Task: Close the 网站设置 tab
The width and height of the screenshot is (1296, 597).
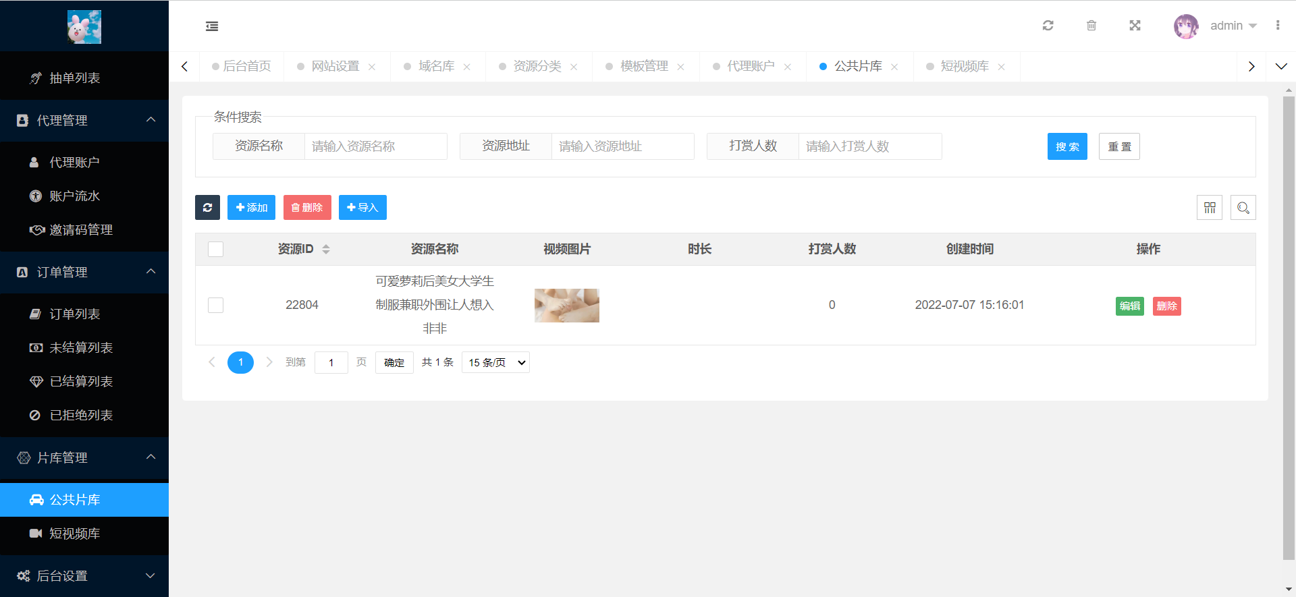Action: [372, 67]
